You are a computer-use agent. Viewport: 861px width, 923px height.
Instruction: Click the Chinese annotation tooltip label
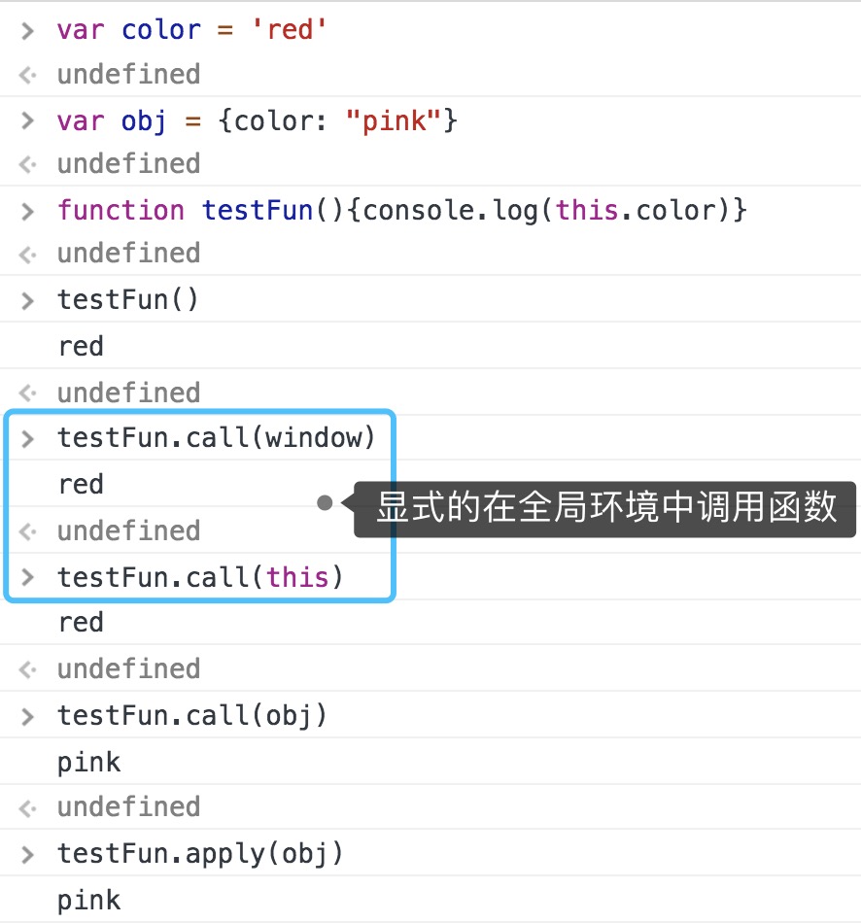click(x=604, y=508)
